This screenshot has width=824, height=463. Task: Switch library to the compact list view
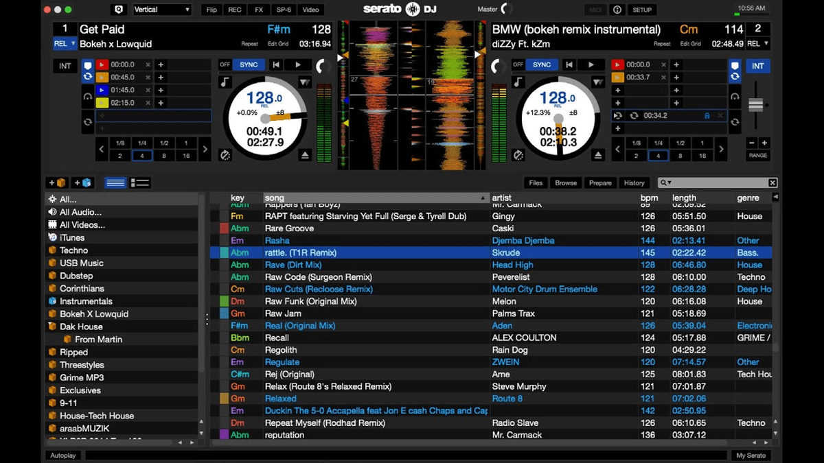(115, 182)
